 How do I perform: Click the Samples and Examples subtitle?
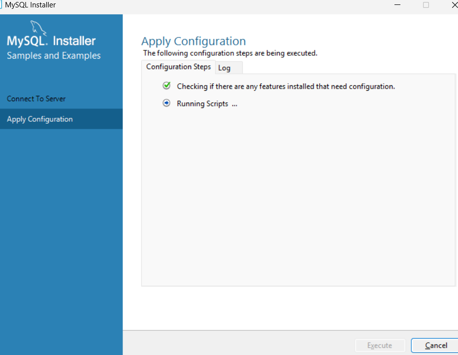tap(54, 56)
